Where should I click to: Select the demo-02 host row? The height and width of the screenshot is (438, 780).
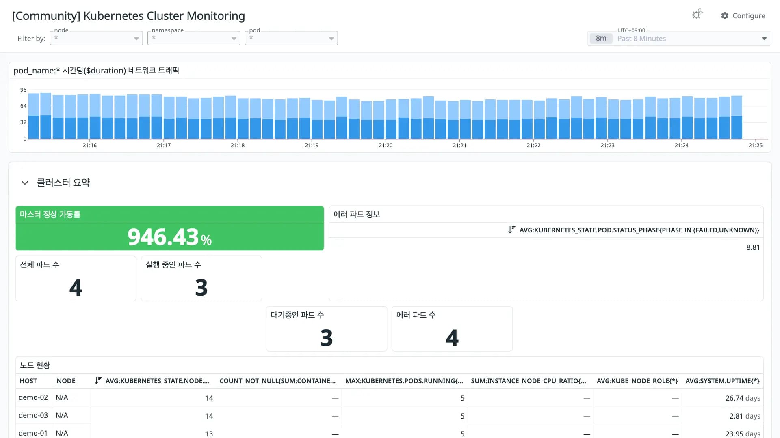389,398
